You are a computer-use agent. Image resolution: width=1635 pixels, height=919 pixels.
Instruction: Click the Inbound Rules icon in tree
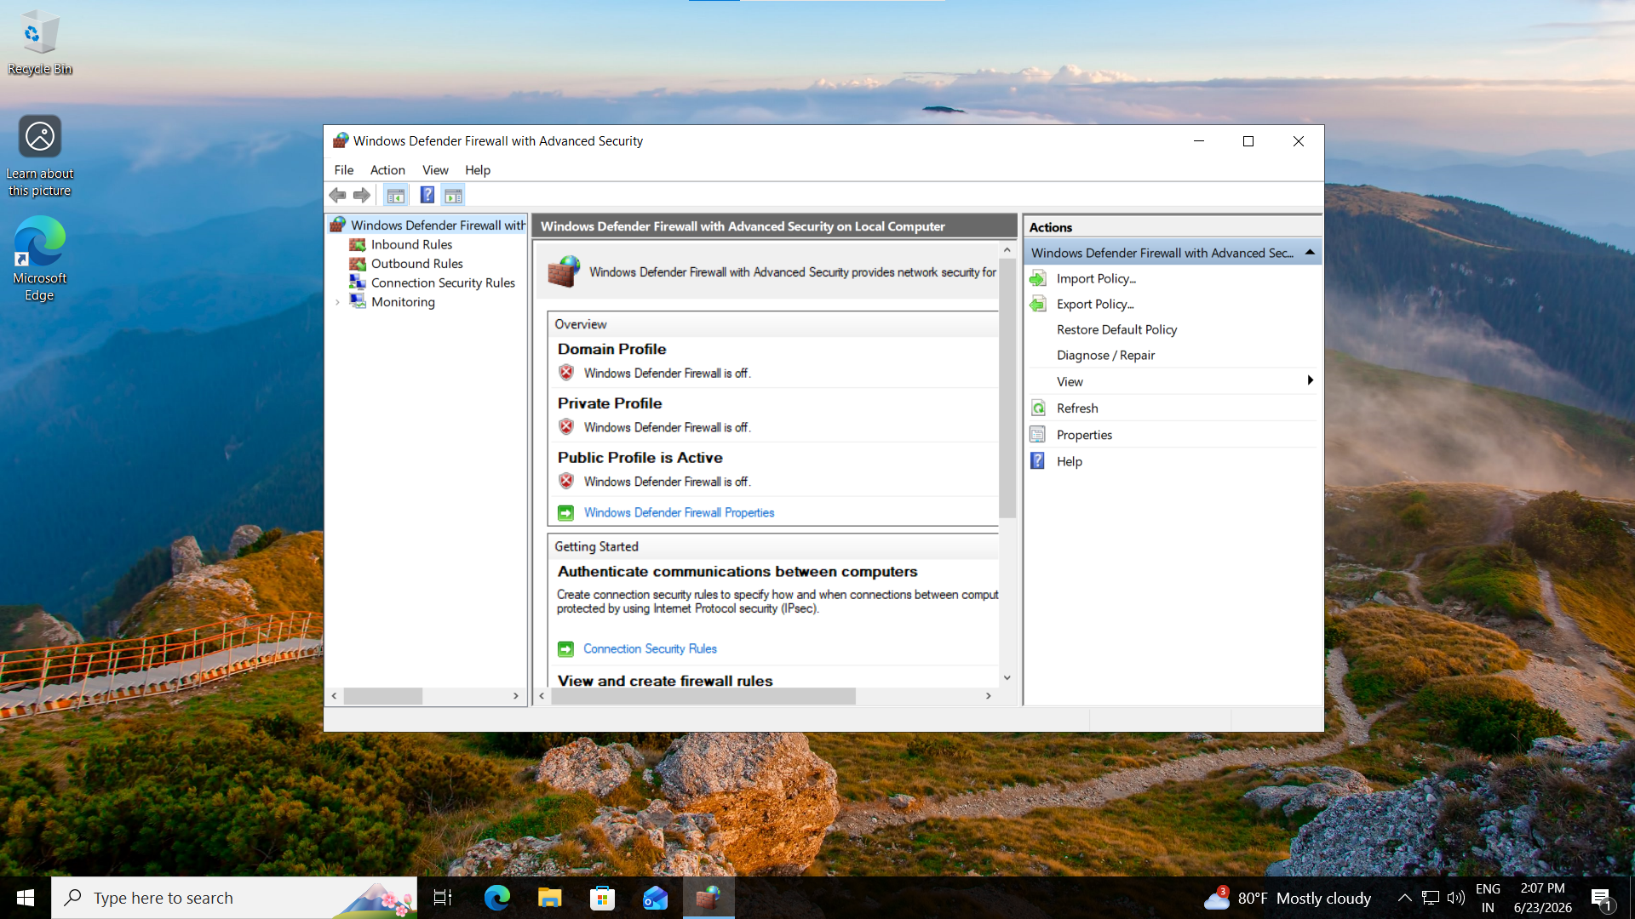pos(358,244)
